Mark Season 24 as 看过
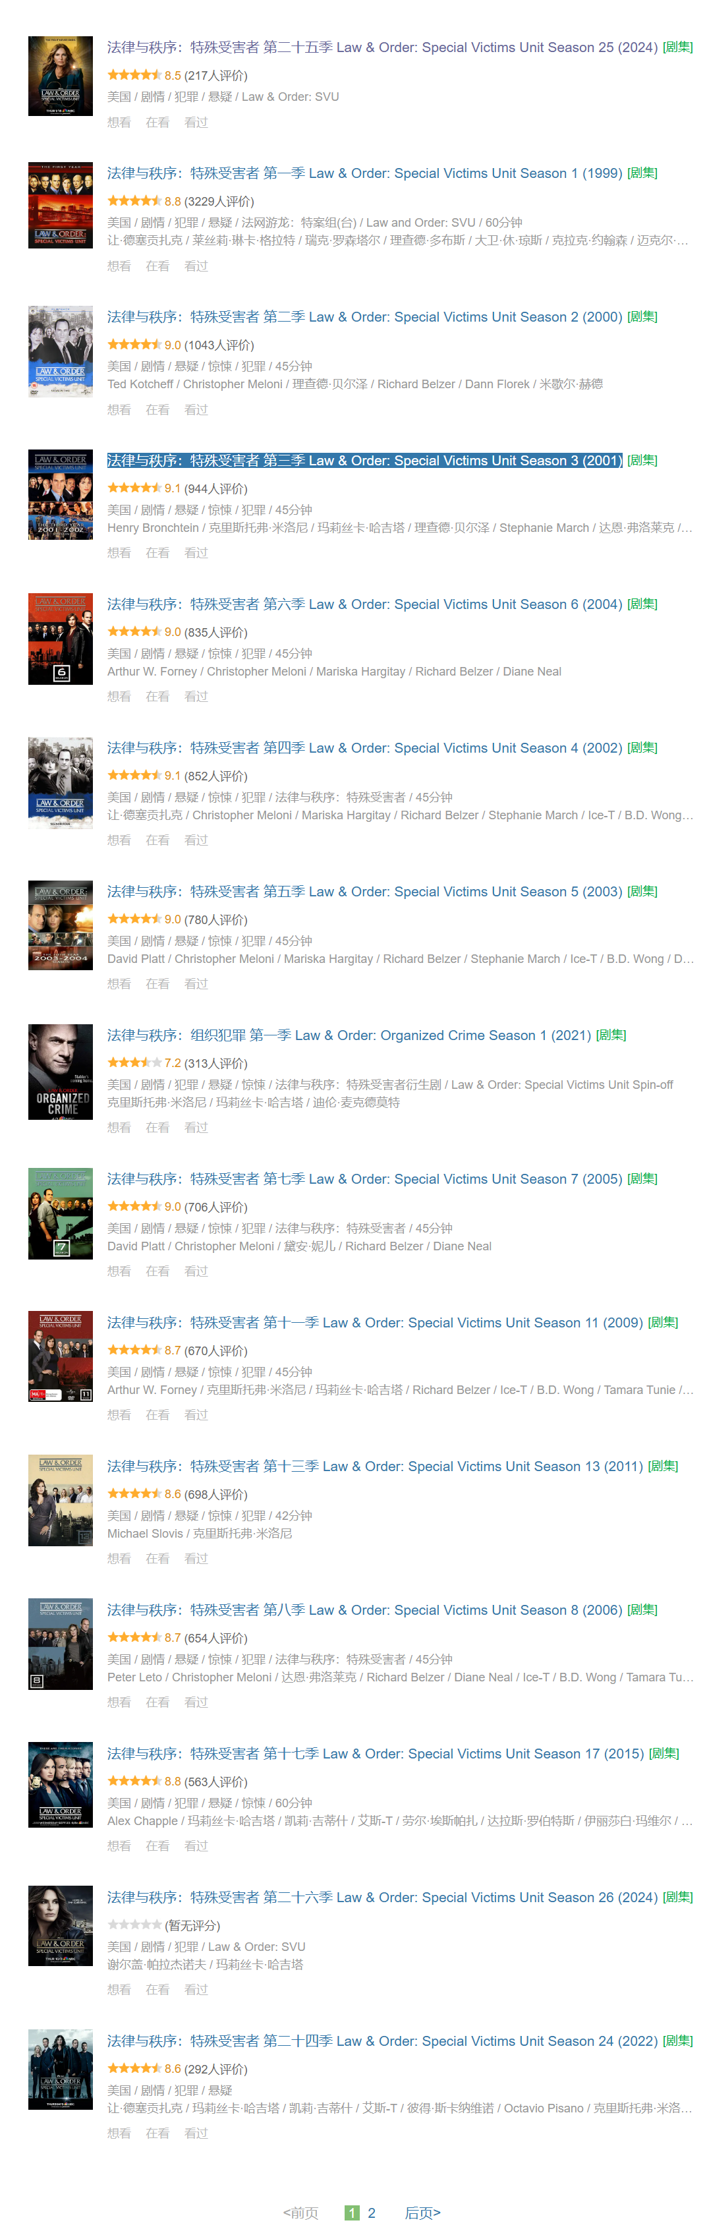 point(196,2133)
